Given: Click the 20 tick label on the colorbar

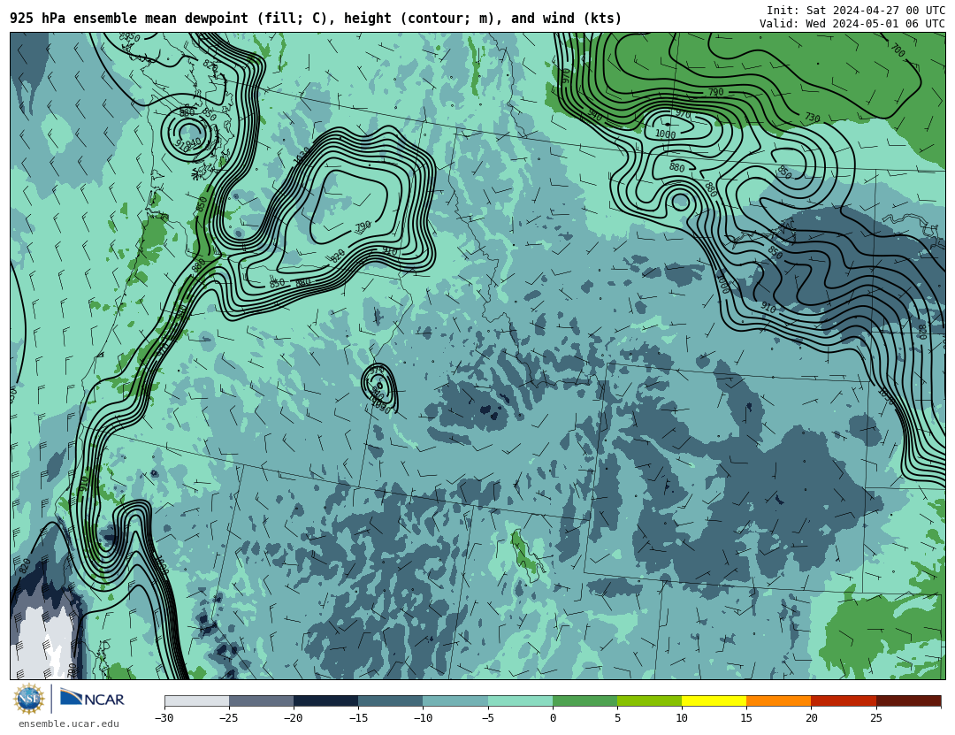Looking at the screenshot, I should click(x=811, y=718).
